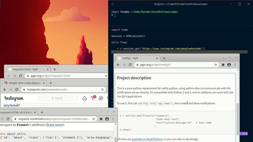Viewport: 253px width, 142px height.
Task: Click the Instagram logo
Action: tap(14, 98)
